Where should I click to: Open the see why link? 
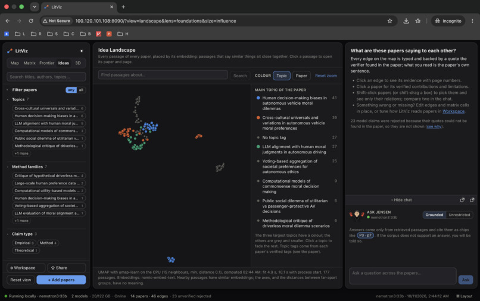pos(434,126)
